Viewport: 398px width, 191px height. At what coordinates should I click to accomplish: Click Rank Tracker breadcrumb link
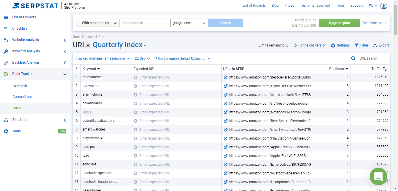[x=83, y=37]
